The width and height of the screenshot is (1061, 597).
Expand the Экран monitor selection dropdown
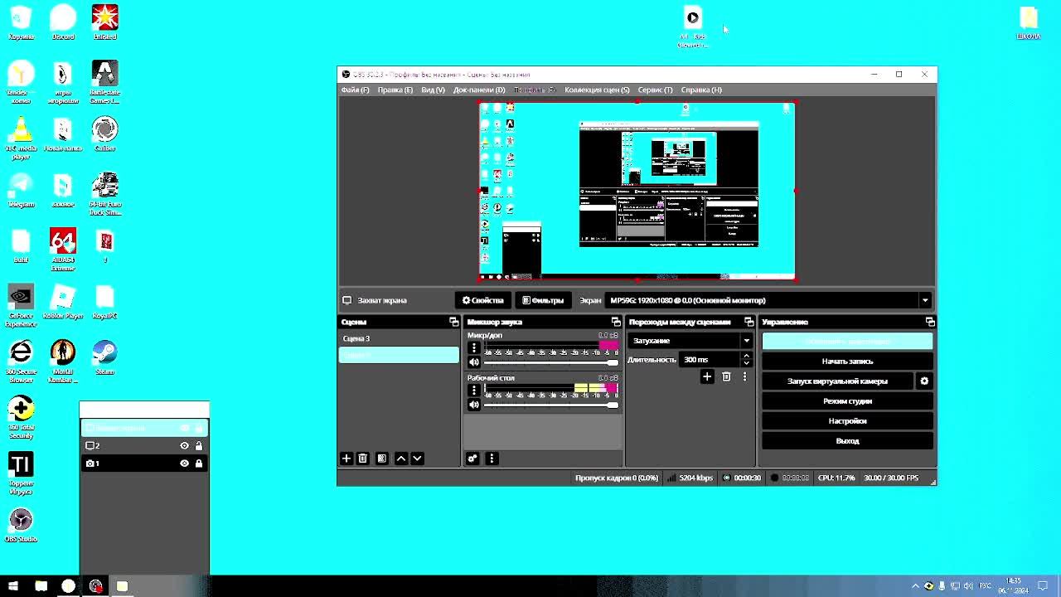tap(924, 300)
